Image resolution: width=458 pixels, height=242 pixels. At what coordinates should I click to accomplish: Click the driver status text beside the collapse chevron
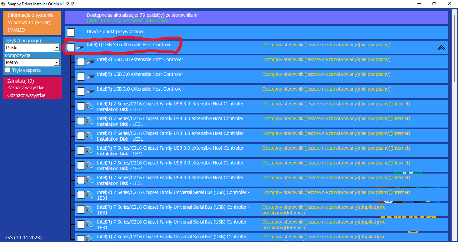(326, 45)
